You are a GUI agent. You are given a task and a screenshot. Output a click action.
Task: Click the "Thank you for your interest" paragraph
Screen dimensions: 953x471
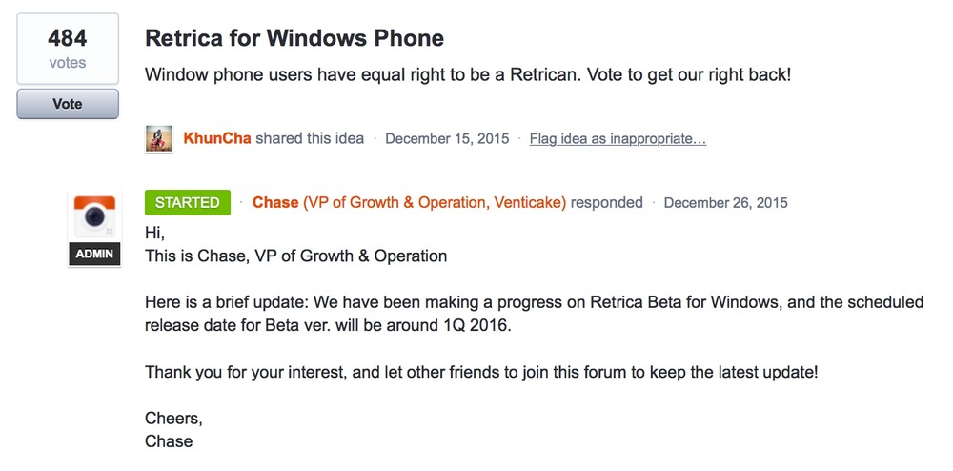pyautogui.click(x=481, y=372)
